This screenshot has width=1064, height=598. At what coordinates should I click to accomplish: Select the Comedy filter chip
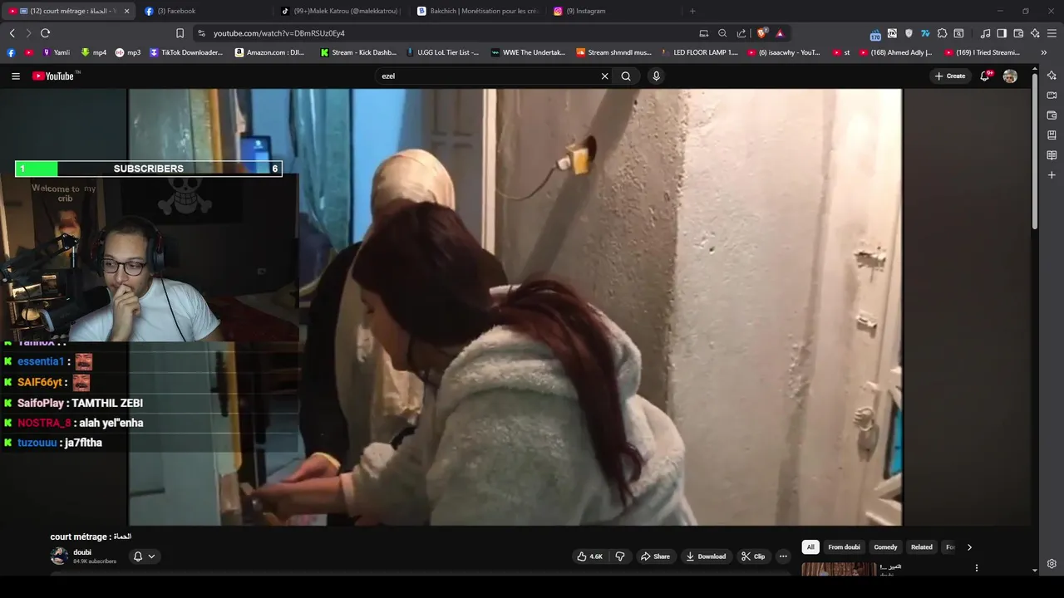tap(885, 547)
